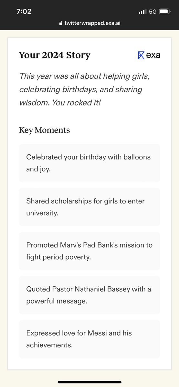Select the scholarships for girls card

click(x=89, y=207)
